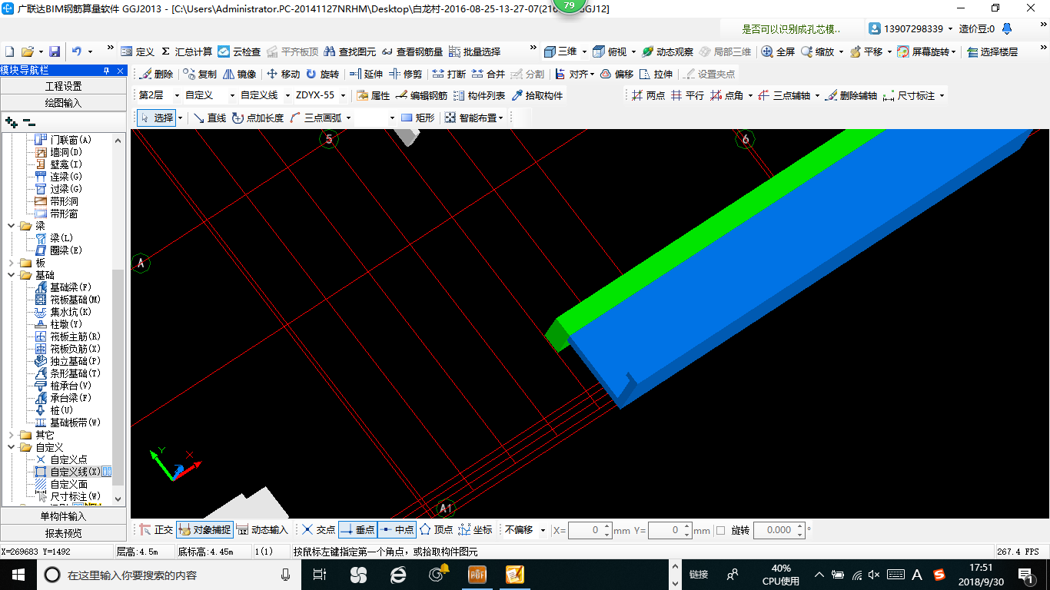
Task: Start 动态观察 dynamic orbit view
Action: point(667,51)
